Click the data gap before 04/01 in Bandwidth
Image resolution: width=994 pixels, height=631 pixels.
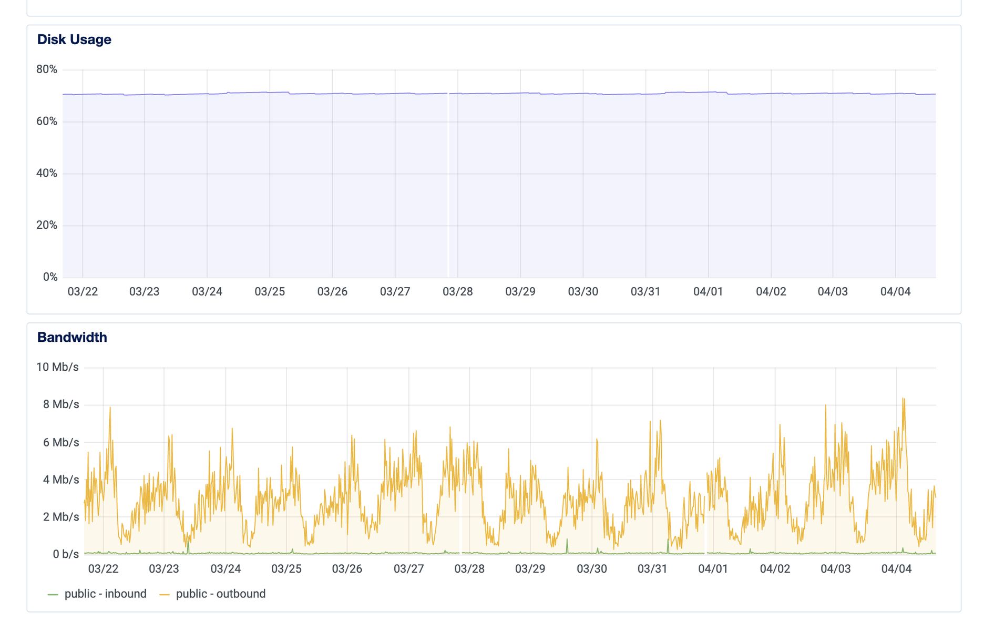point(705,526)
